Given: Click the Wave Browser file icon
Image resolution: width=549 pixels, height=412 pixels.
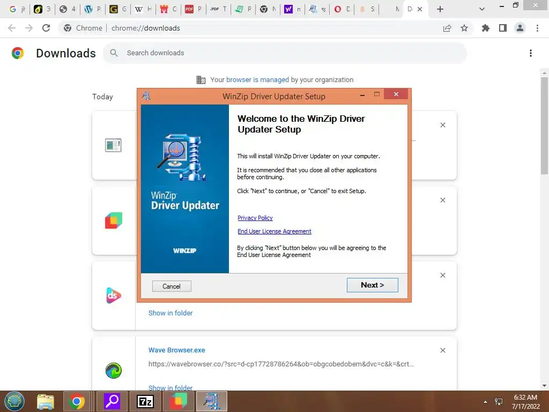Looking at the screenshot, I should pos(114,370).
